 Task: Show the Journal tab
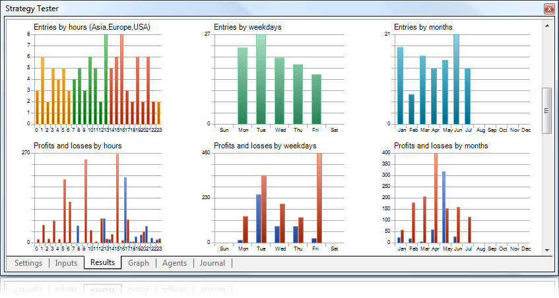coord(212,263)
